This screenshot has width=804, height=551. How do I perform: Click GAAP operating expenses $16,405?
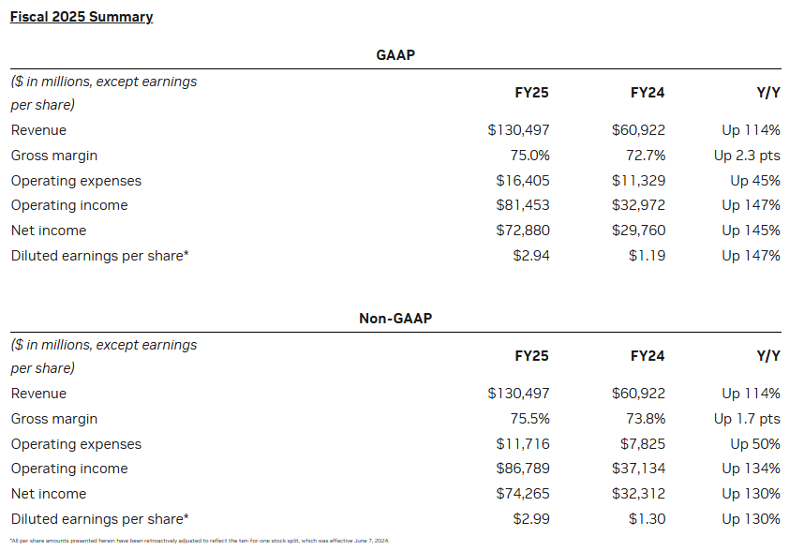pyautogui.click(x=523, y=181)
